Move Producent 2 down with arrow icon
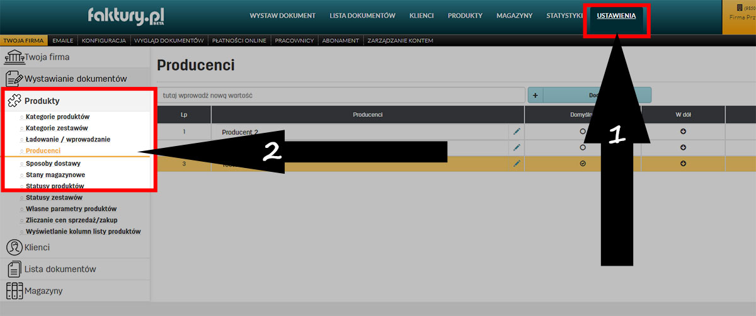The height and width of the screenshot is (316, 756). [683, 132]
